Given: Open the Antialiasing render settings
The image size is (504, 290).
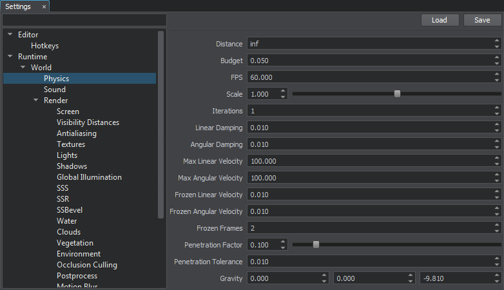Looking at the screenshot, I should (77, 133).
